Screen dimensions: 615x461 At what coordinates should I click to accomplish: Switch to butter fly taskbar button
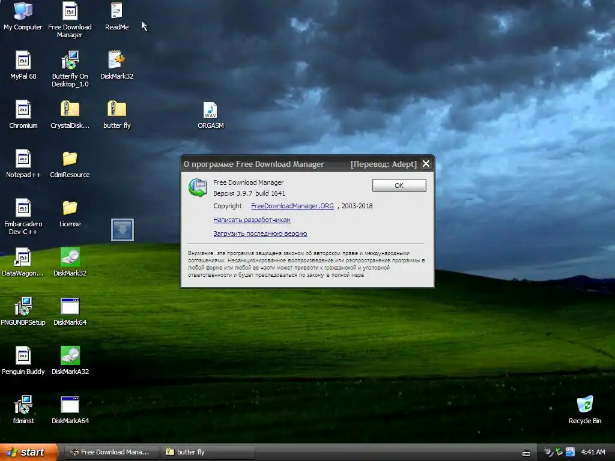click(x=207, y=452)
